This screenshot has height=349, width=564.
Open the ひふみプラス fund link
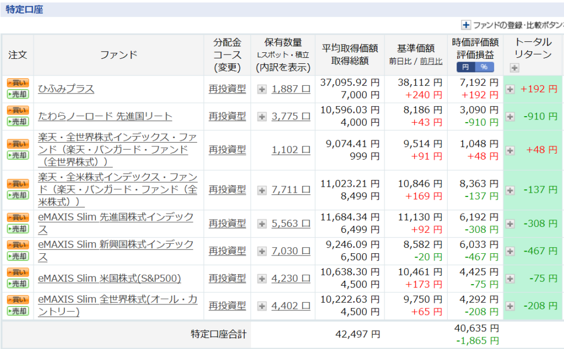point(66,89)
